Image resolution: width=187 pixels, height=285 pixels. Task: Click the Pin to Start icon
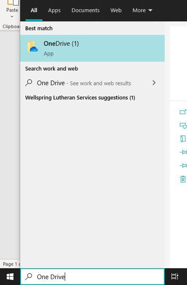coord(183,152)
